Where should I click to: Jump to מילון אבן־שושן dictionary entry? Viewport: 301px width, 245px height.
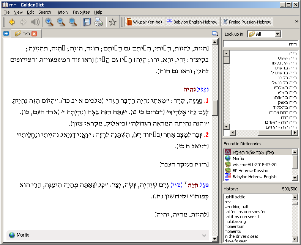(258, 152)
